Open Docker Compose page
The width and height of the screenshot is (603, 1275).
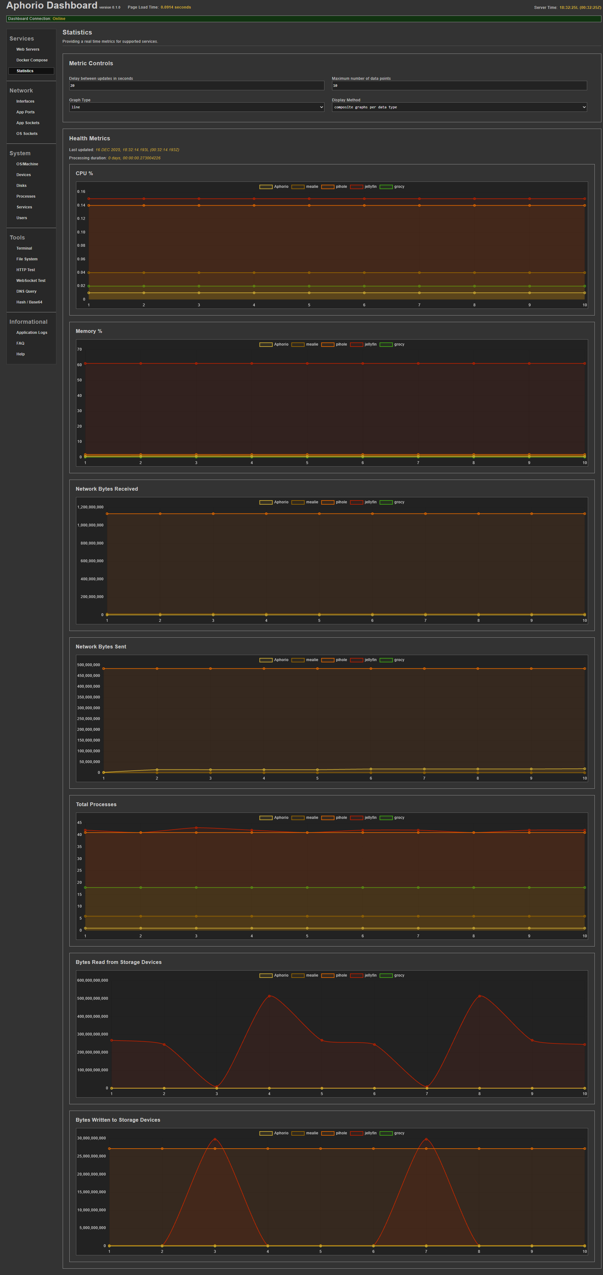point(32,61)
